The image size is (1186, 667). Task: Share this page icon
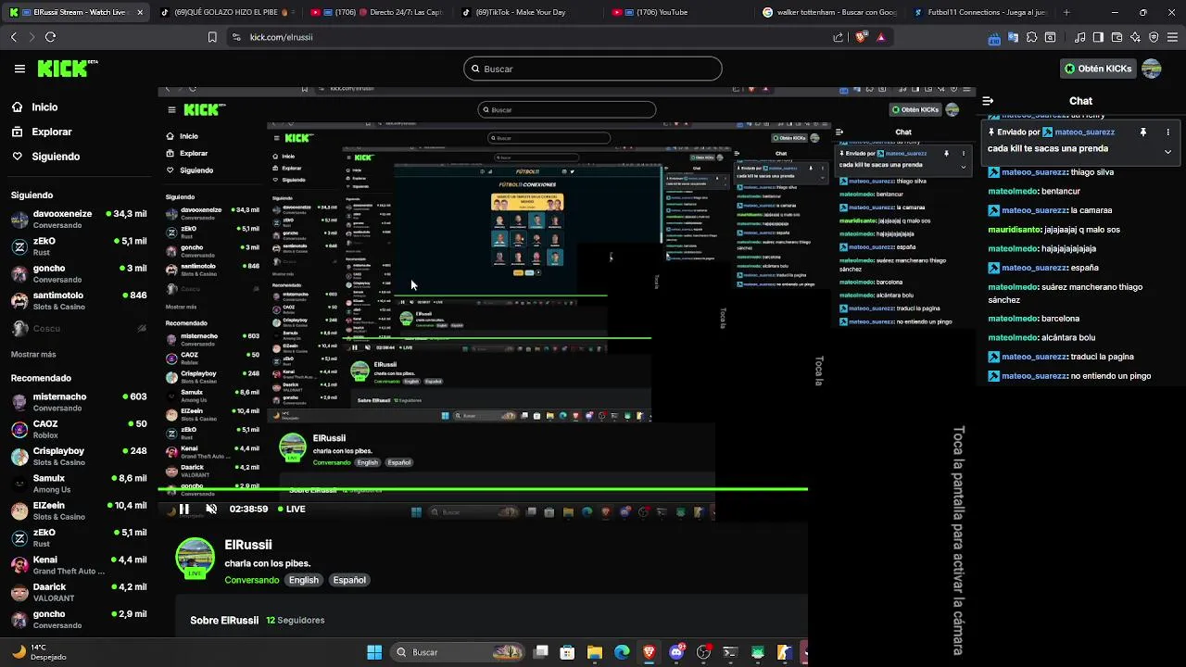point(839,37)
